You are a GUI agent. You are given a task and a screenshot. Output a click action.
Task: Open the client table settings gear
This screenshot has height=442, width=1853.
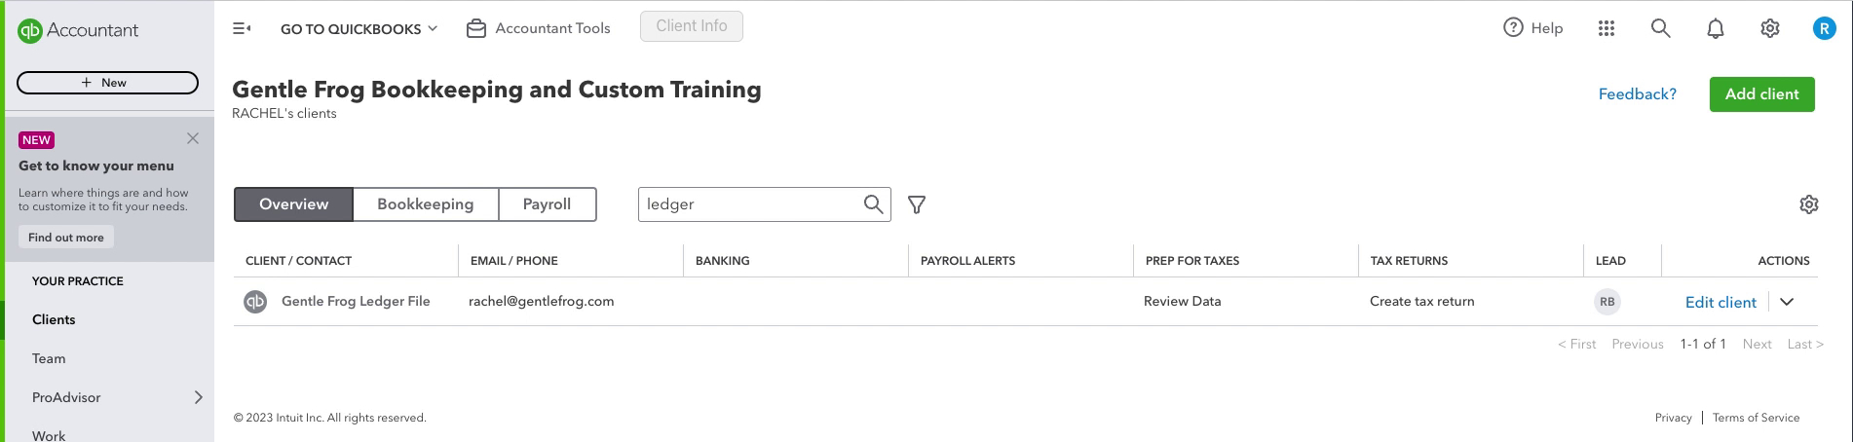pyautogui.click(x=1809, y=204)
